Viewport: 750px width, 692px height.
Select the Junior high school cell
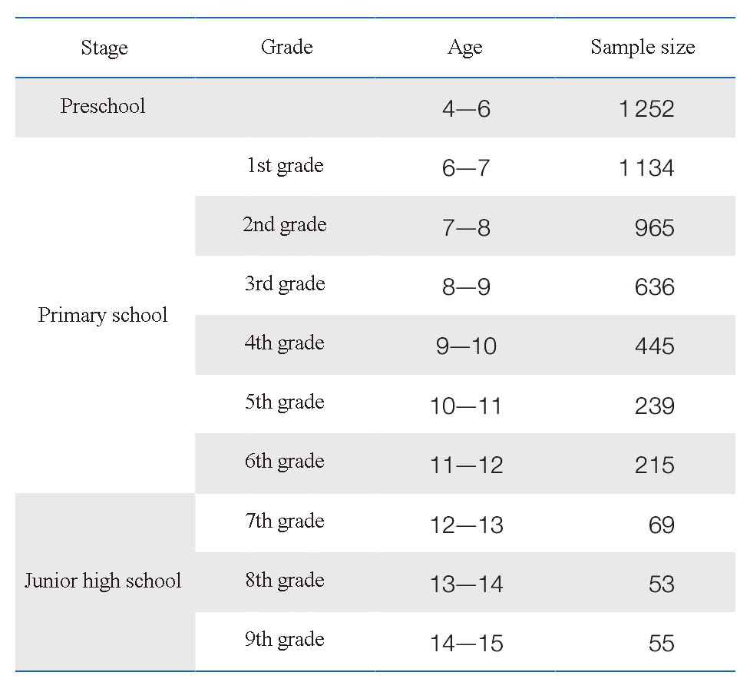click(x=103, y=581)
